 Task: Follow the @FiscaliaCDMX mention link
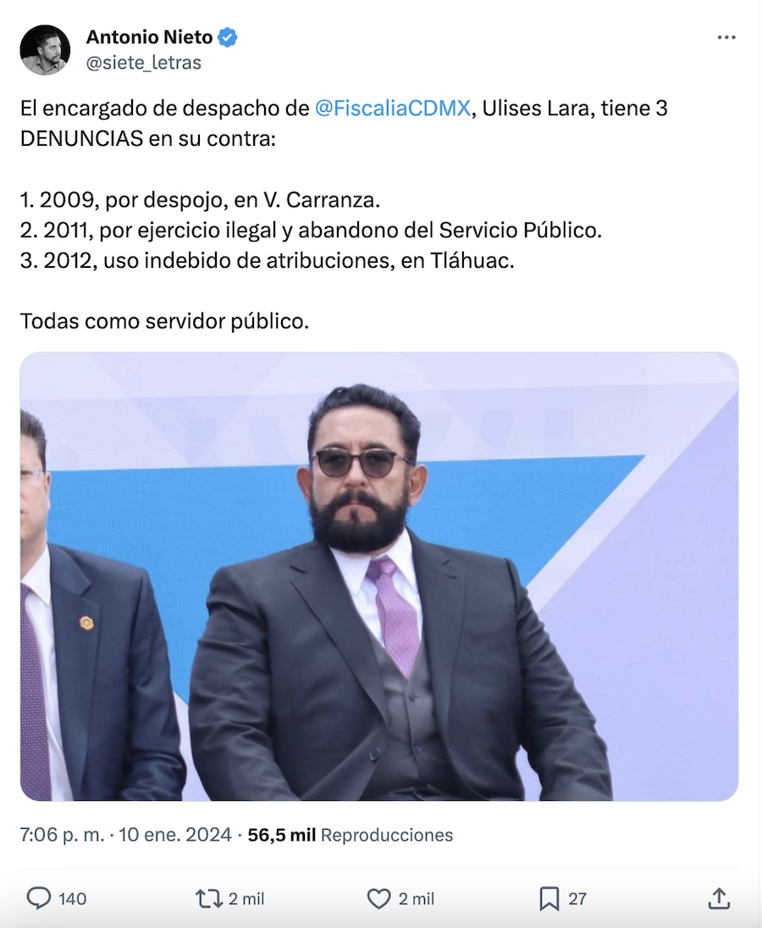point(393,108)
